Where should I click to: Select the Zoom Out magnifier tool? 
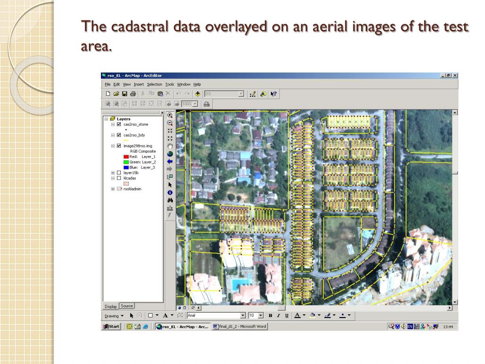coord(170,123)
